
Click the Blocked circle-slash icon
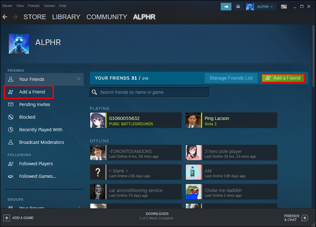point(11,117)
